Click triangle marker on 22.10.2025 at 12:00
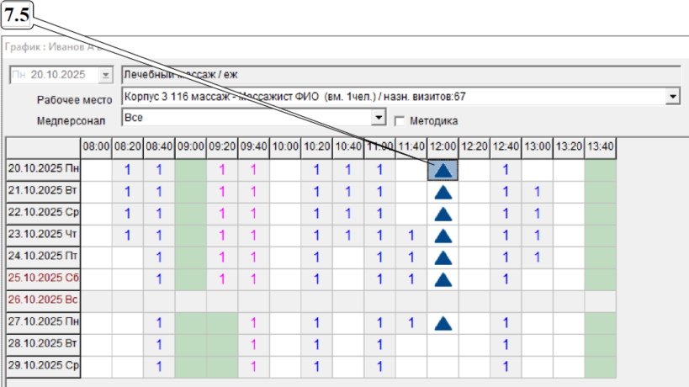This screenshot has width=689, height=387. [x=443, y=214]
